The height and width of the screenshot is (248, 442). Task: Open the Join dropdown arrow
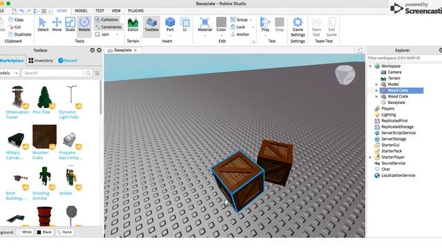[x=117, y=34]
